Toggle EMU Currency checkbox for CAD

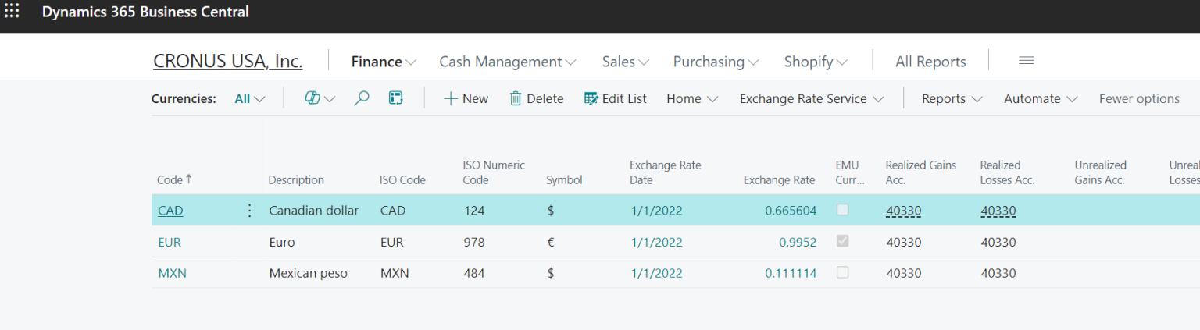click(842, 210)
